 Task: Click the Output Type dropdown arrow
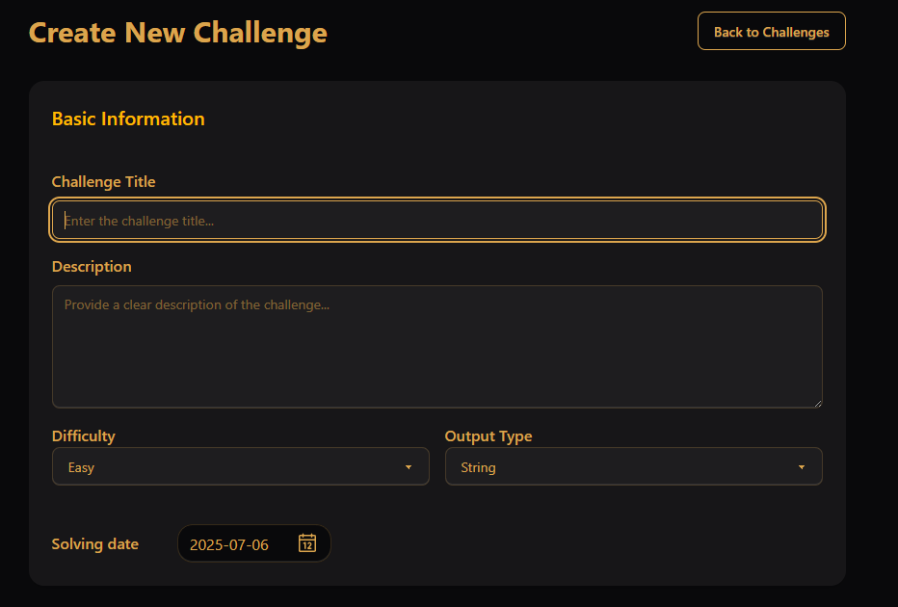tap(802, 467)
